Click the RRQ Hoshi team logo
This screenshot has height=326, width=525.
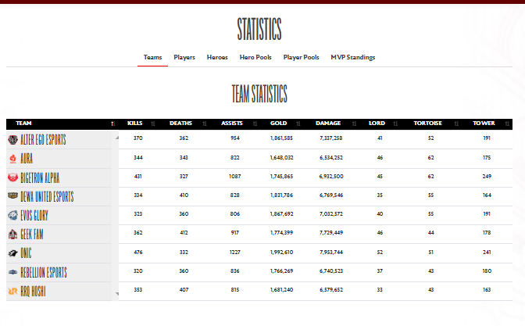[12, 292]
